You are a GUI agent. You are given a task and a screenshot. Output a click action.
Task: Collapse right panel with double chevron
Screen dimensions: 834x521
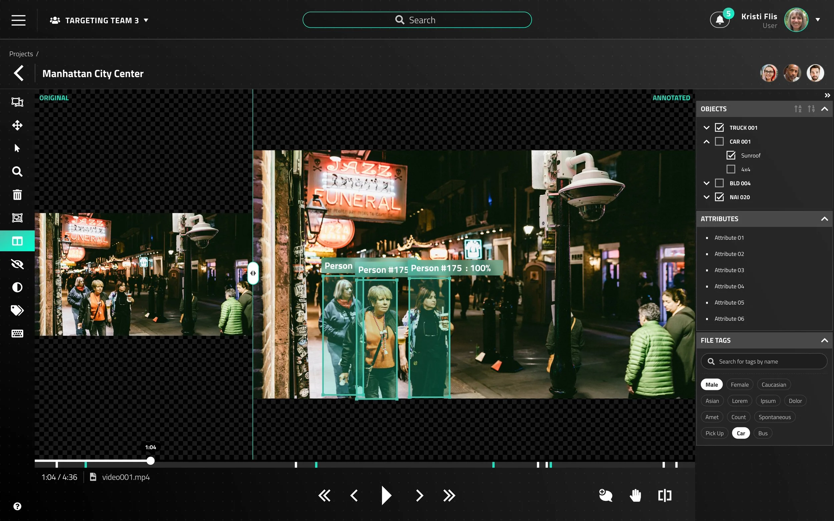[x=827, y=95]
